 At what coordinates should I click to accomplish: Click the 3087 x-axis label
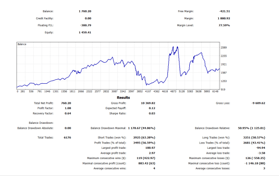click(114, 91)
